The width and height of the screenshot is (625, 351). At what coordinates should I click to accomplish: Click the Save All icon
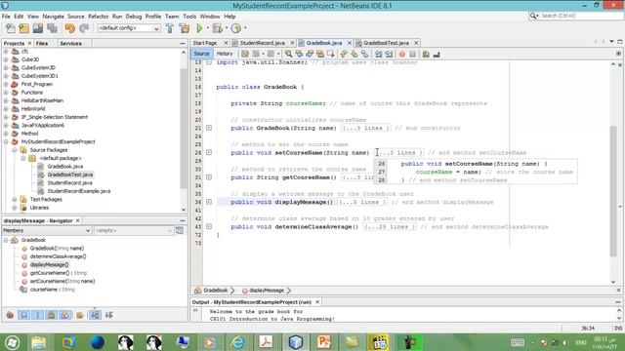tap(52, 28)
